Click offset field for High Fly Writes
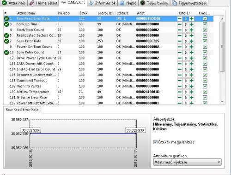The width and height of the screenshot is (231, 175). 186,86
